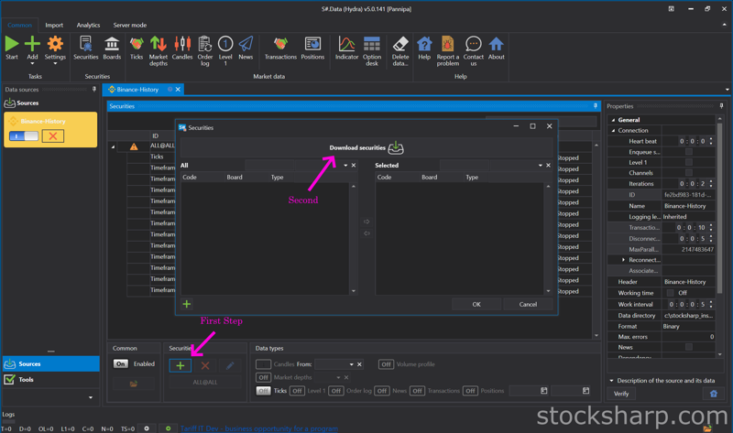Enable the Level 1 checkbox in Properties
The width and height of the screenshot is (733, 433).
(689, 162)
